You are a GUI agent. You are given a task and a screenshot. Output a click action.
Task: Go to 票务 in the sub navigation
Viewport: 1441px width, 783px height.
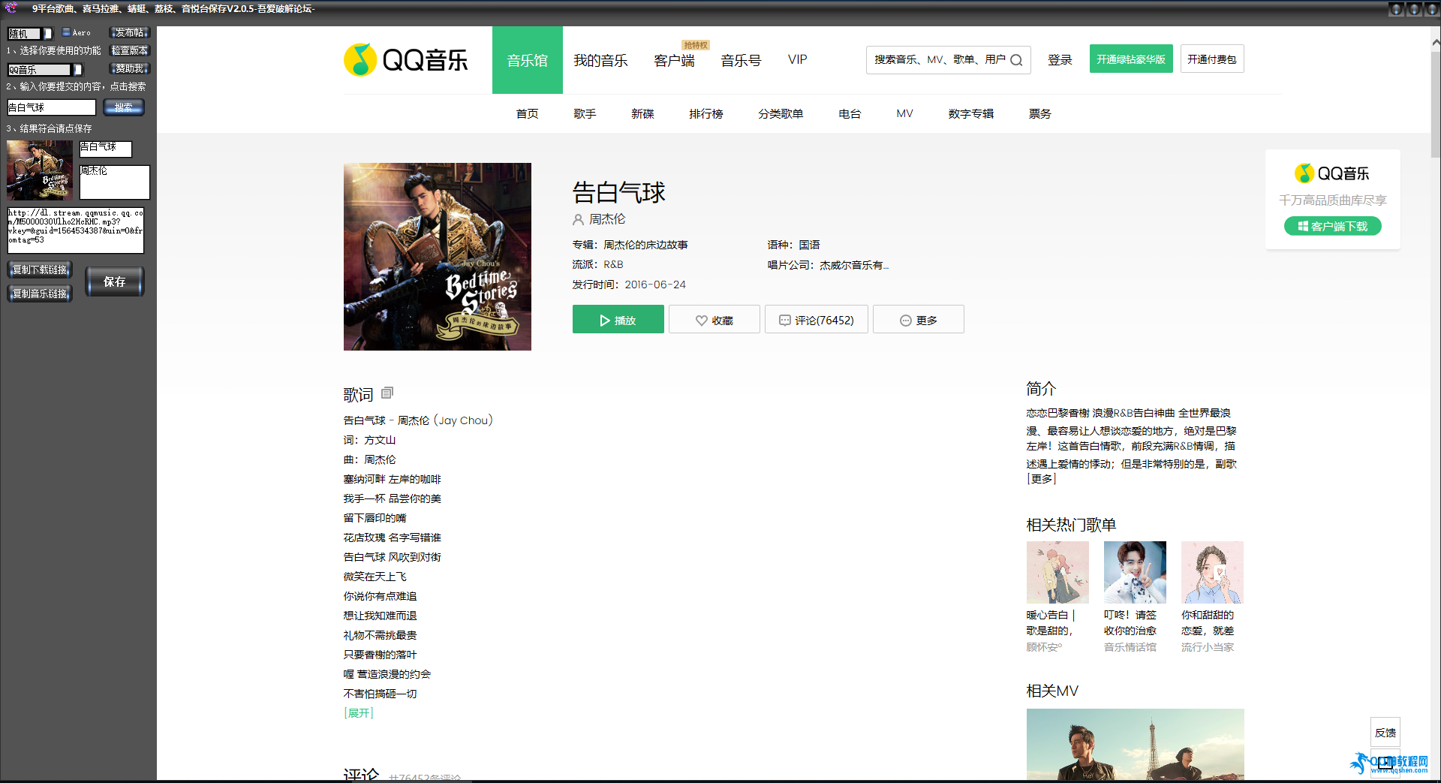pyautogui.click(x=1040, y=114)
